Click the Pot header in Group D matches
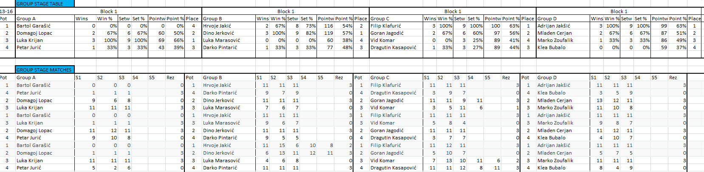This screenshot has height=172, width=704. (x=525, y=78)
